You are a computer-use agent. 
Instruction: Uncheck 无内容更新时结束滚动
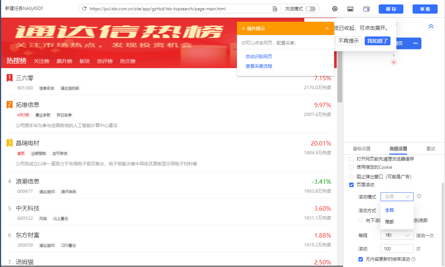pyautogui.click(x=361, y=259)
